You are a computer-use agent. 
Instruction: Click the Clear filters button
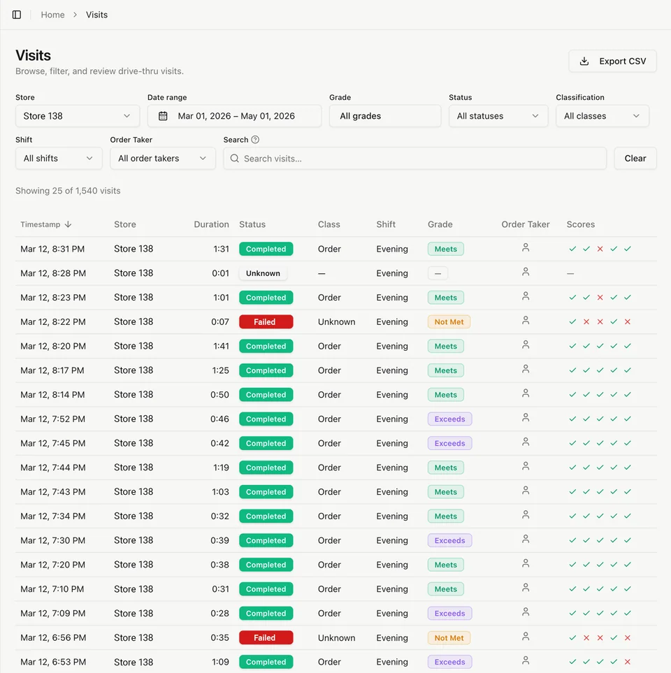[x=635, y=159]
